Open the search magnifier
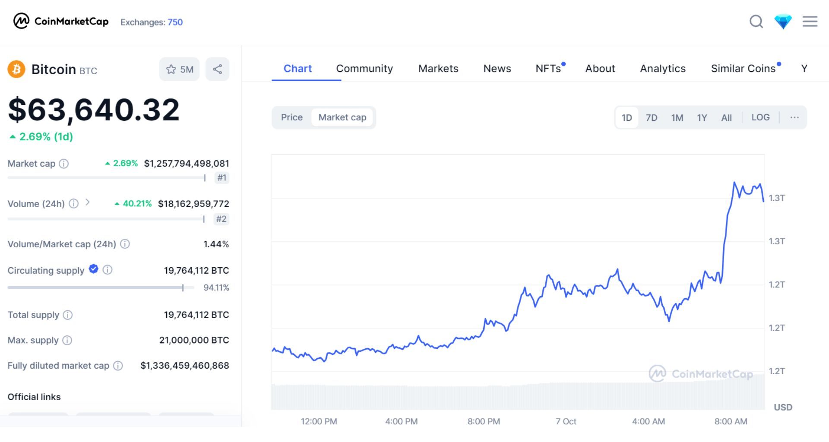Image resolution: width=829 pixels, height=442 pixels. [756, 22]
